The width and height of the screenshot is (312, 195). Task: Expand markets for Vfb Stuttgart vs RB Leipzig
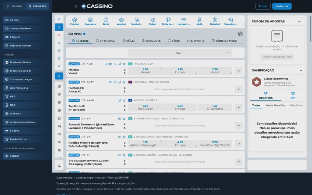pos(239,162)
